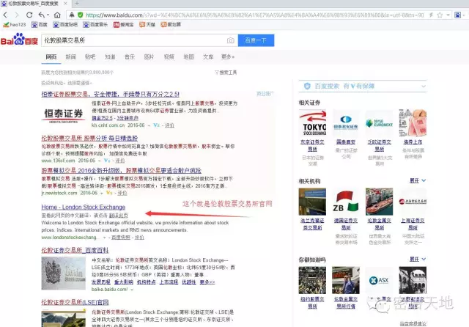This screenshot has width=469, height=327.
Task: Open the dropdown beside the undo arrow
Action: [x=48, y=15]
